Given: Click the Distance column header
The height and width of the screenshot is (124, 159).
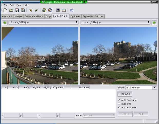Looking at the screenshot, I should [x=80, y=87].
